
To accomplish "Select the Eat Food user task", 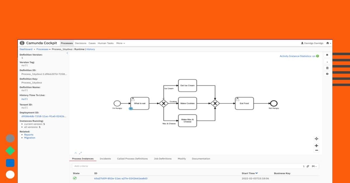I will [x=244, y=103].
